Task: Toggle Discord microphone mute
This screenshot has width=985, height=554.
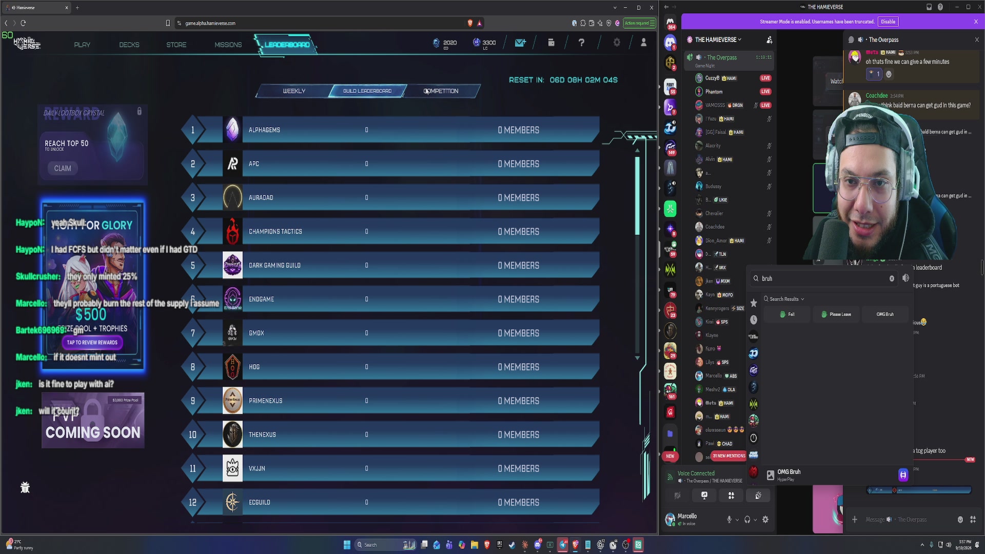Action: (x=729, y=520)
